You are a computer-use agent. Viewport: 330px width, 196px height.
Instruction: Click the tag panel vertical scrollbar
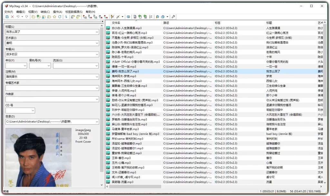102,97
